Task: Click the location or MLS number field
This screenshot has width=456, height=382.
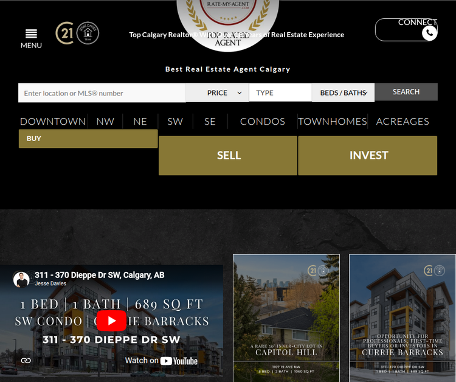Action: pos(102,93)
